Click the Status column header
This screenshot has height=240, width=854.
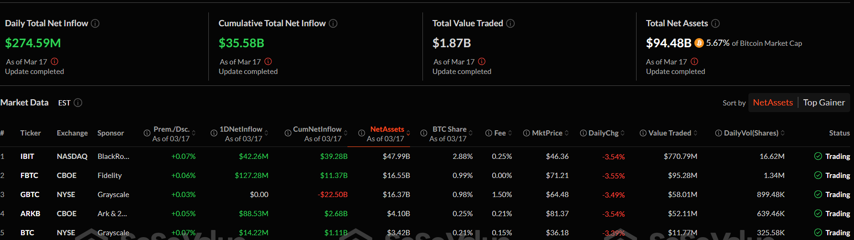(839, 133)
